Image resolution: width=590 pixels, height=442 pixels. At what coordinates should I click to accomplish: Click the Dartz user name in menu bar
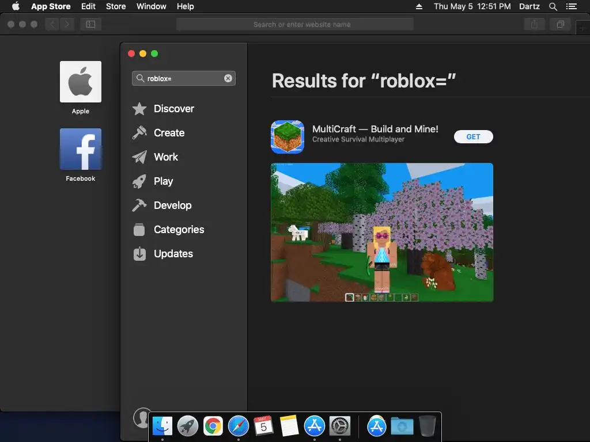[x=529, y=6]
